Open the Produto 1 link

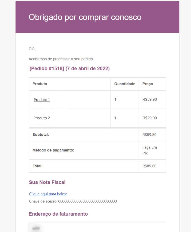42,100
